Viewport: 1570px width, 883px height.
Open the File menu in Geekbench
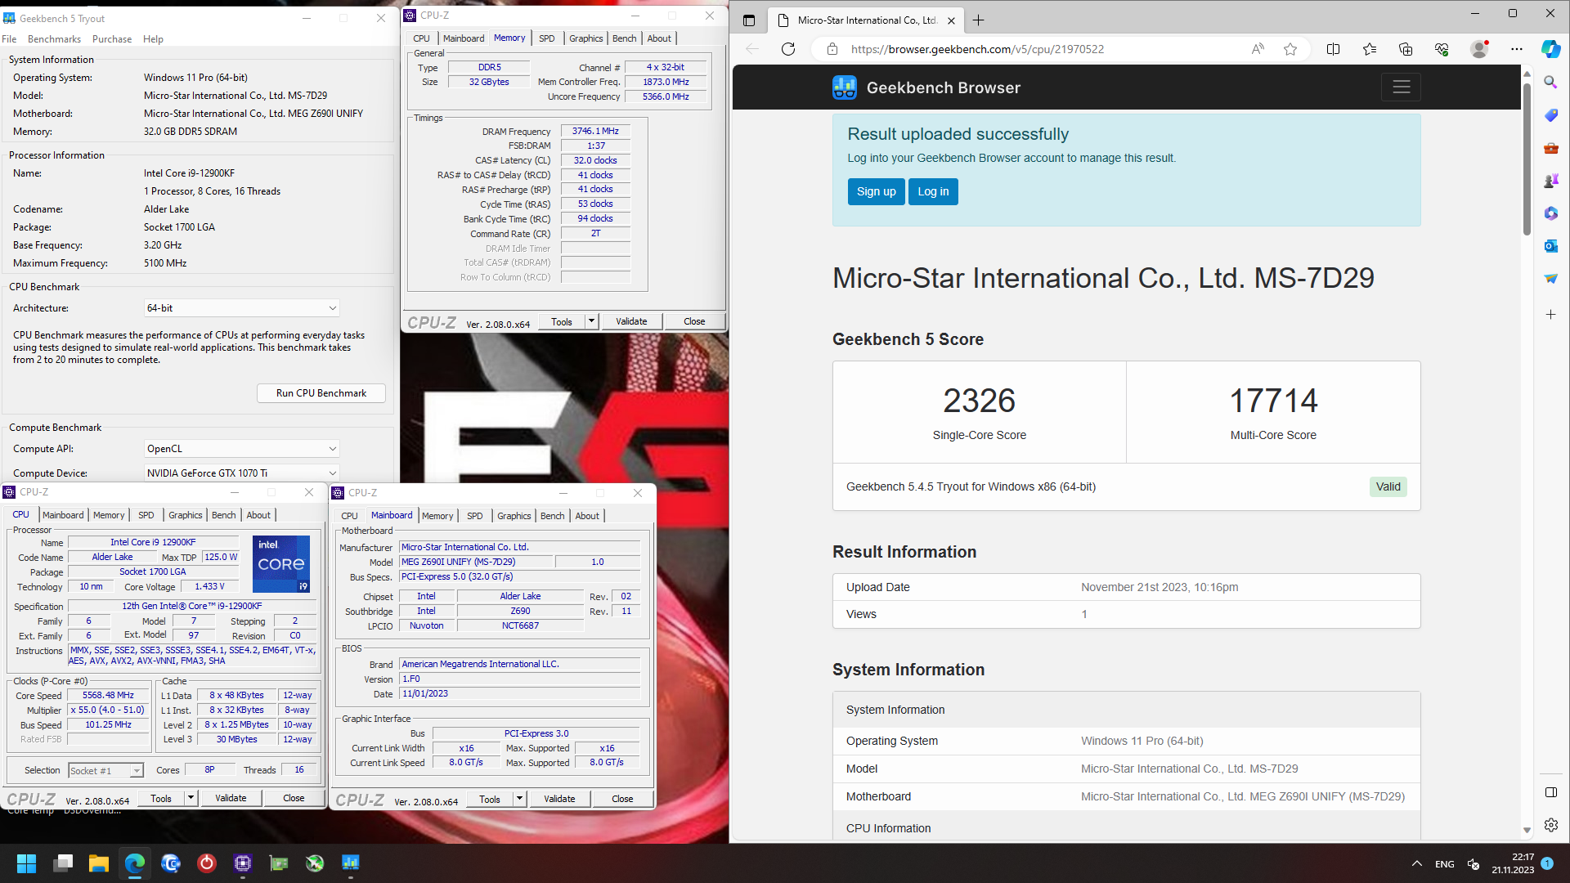[x=9, y=39]
